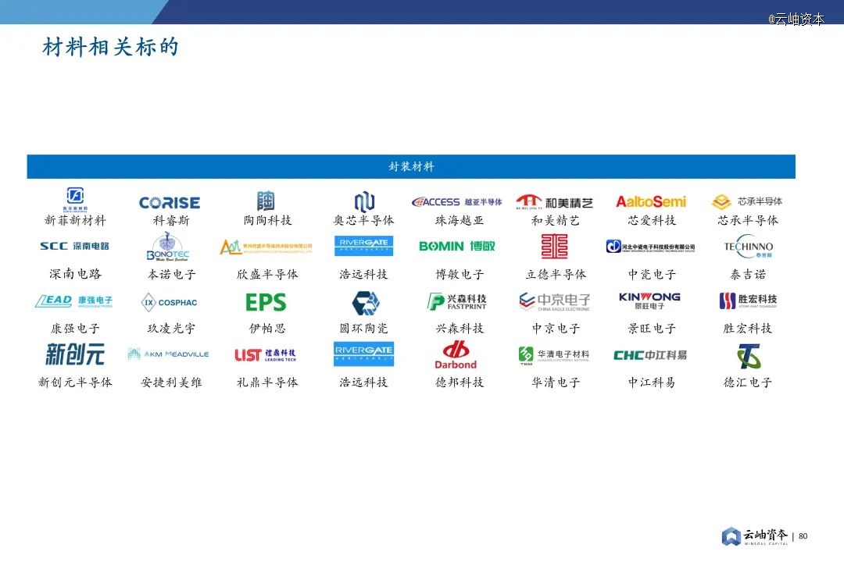This screenshot has width=844, height=562.
Task: Click the 云岫资本 footer logo
Action: [755, 536]
